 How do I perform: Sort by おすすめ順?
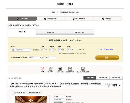[90, 78]
